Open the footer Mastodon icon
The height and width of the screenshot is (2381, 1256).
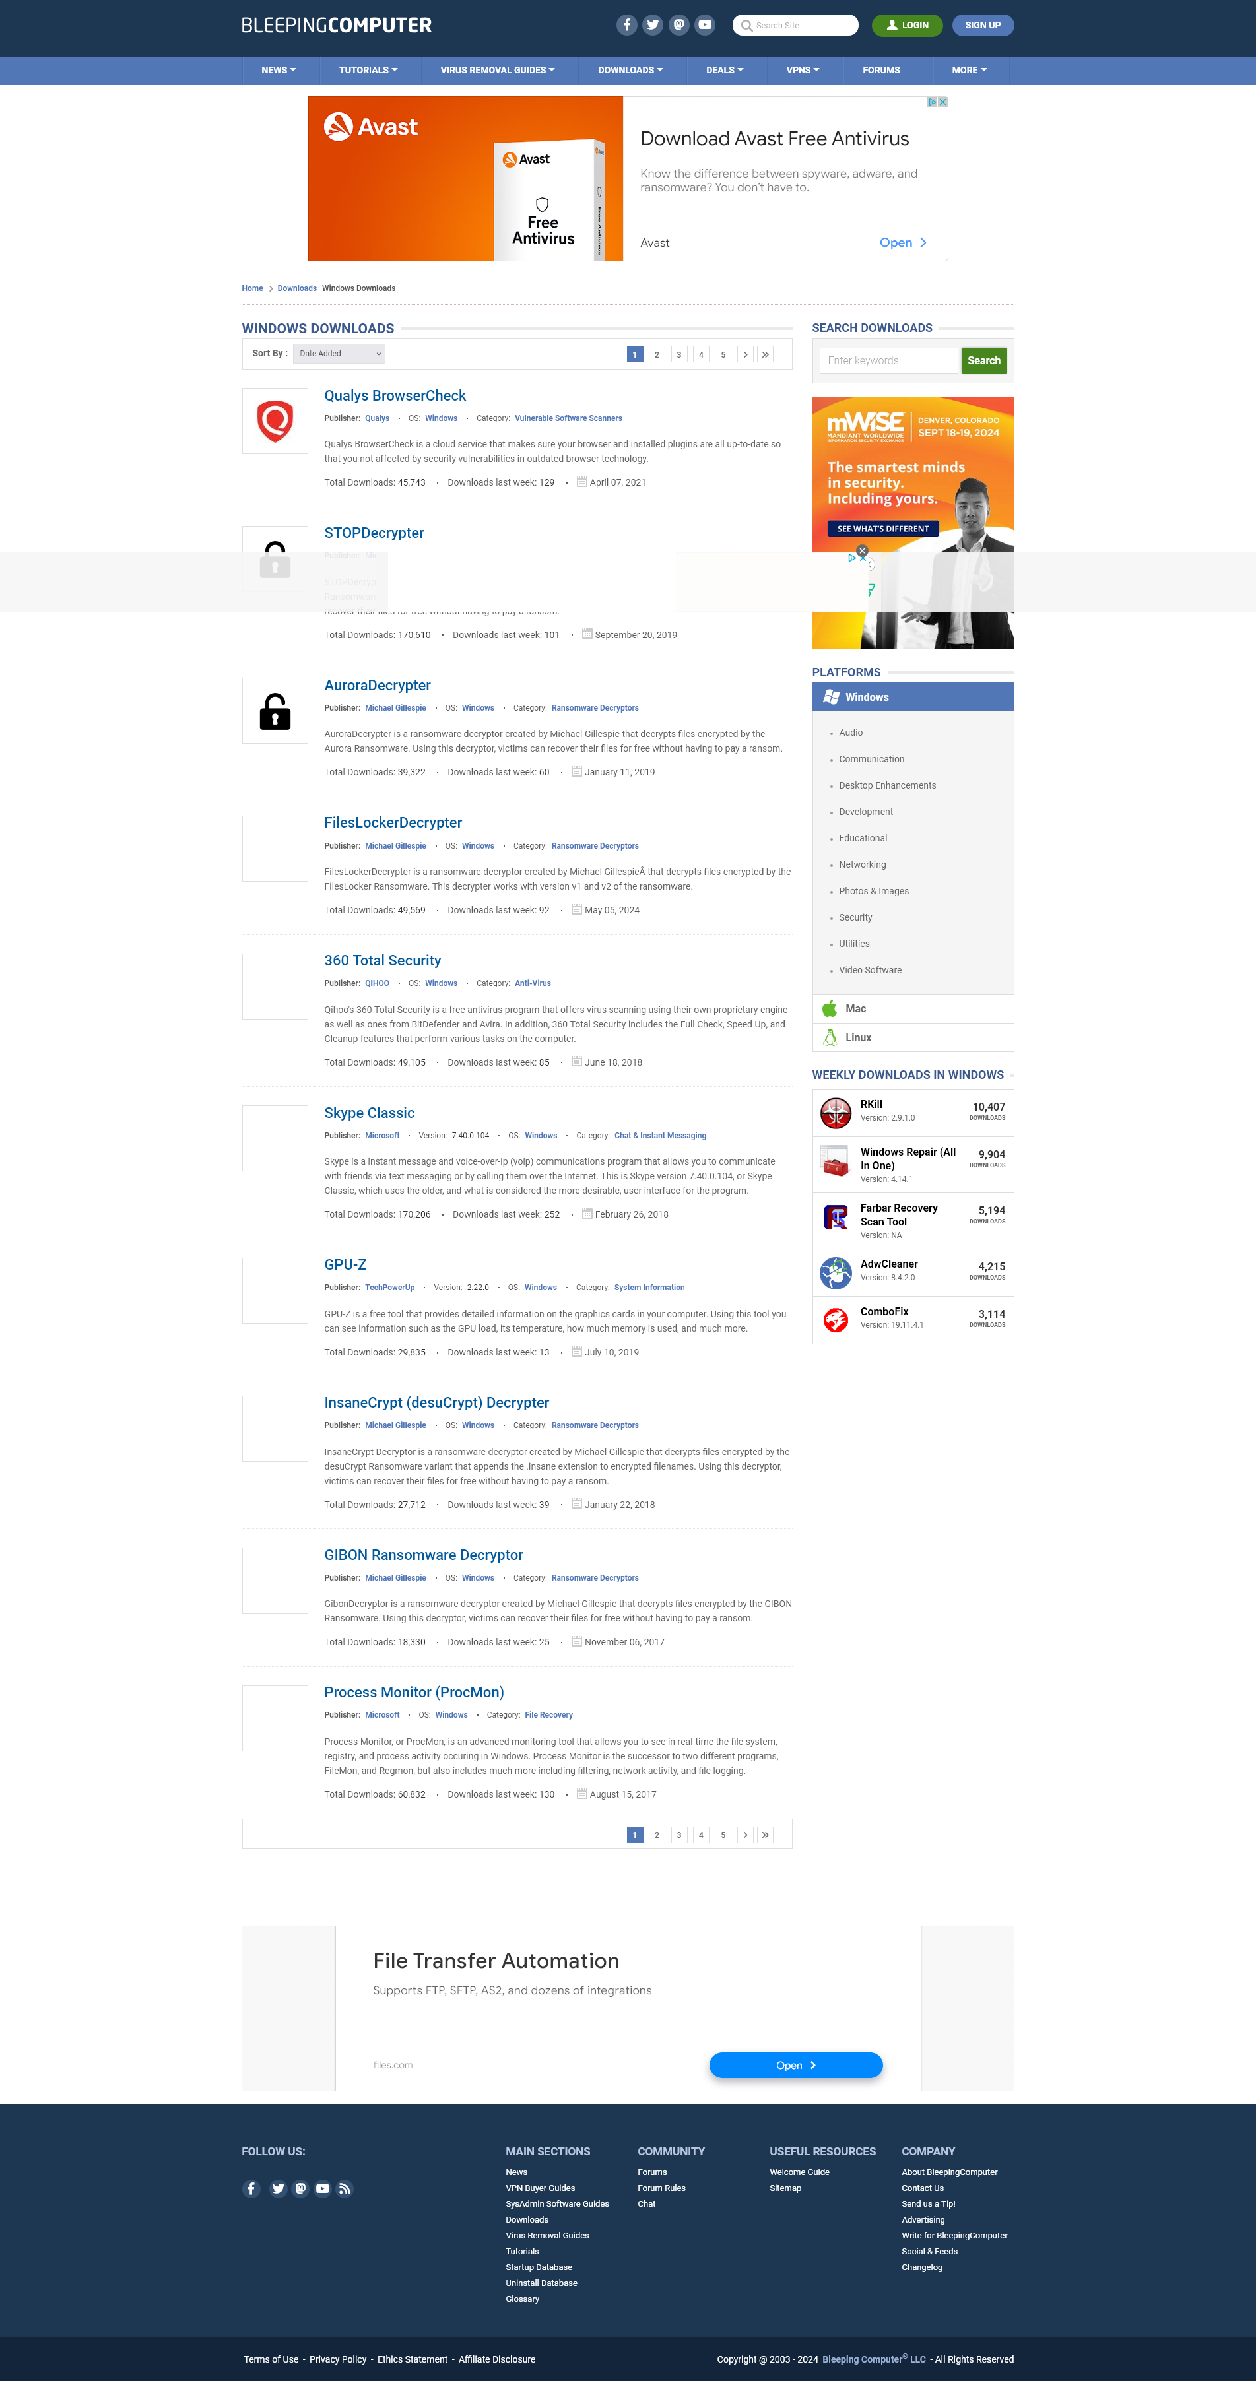300,2188
